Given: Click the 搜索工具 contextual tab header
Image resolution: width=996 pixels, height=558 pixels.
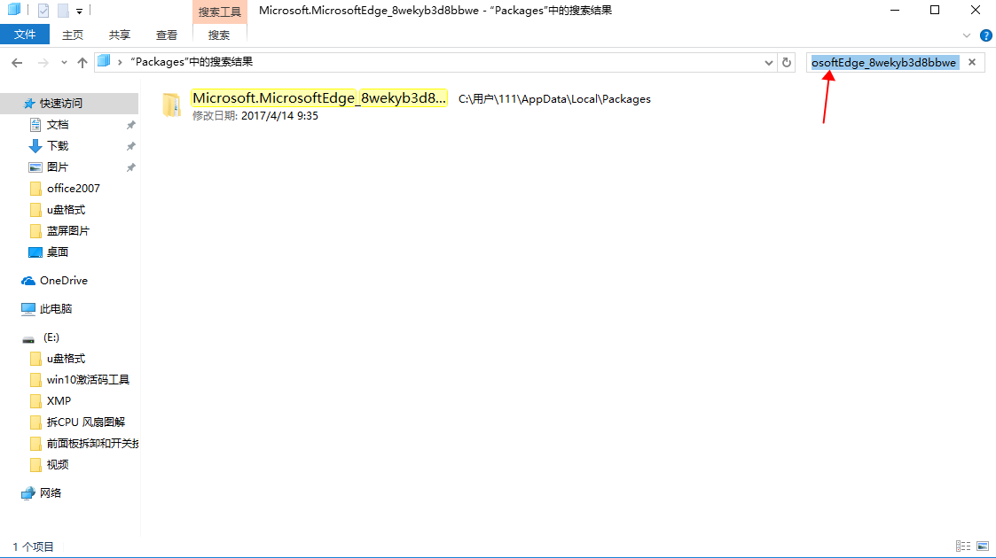Looking at the screenshot, I should pos(220,12).
